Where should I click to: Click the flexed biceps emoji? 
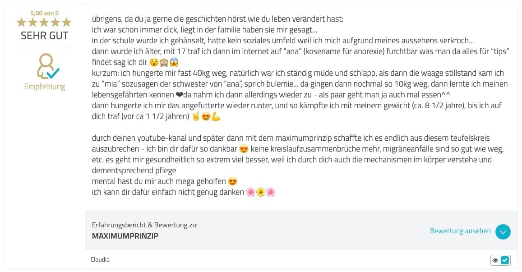pos(217,116)
